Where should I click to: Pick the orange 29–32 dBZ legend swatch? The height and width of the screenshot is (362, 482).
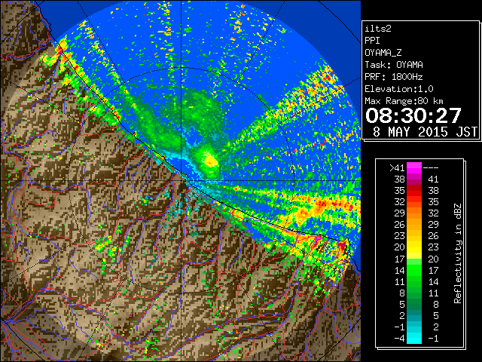coord(414,213)
